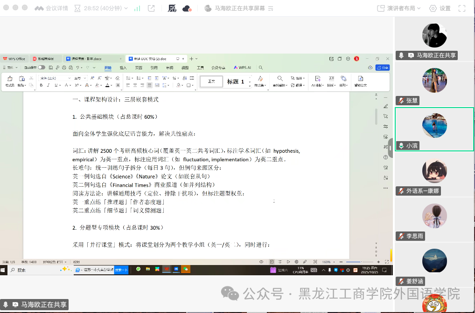Click the 智能公文 smart document icon
The width and height of the screenshot is (475, 313).
(x=360, y=81)
